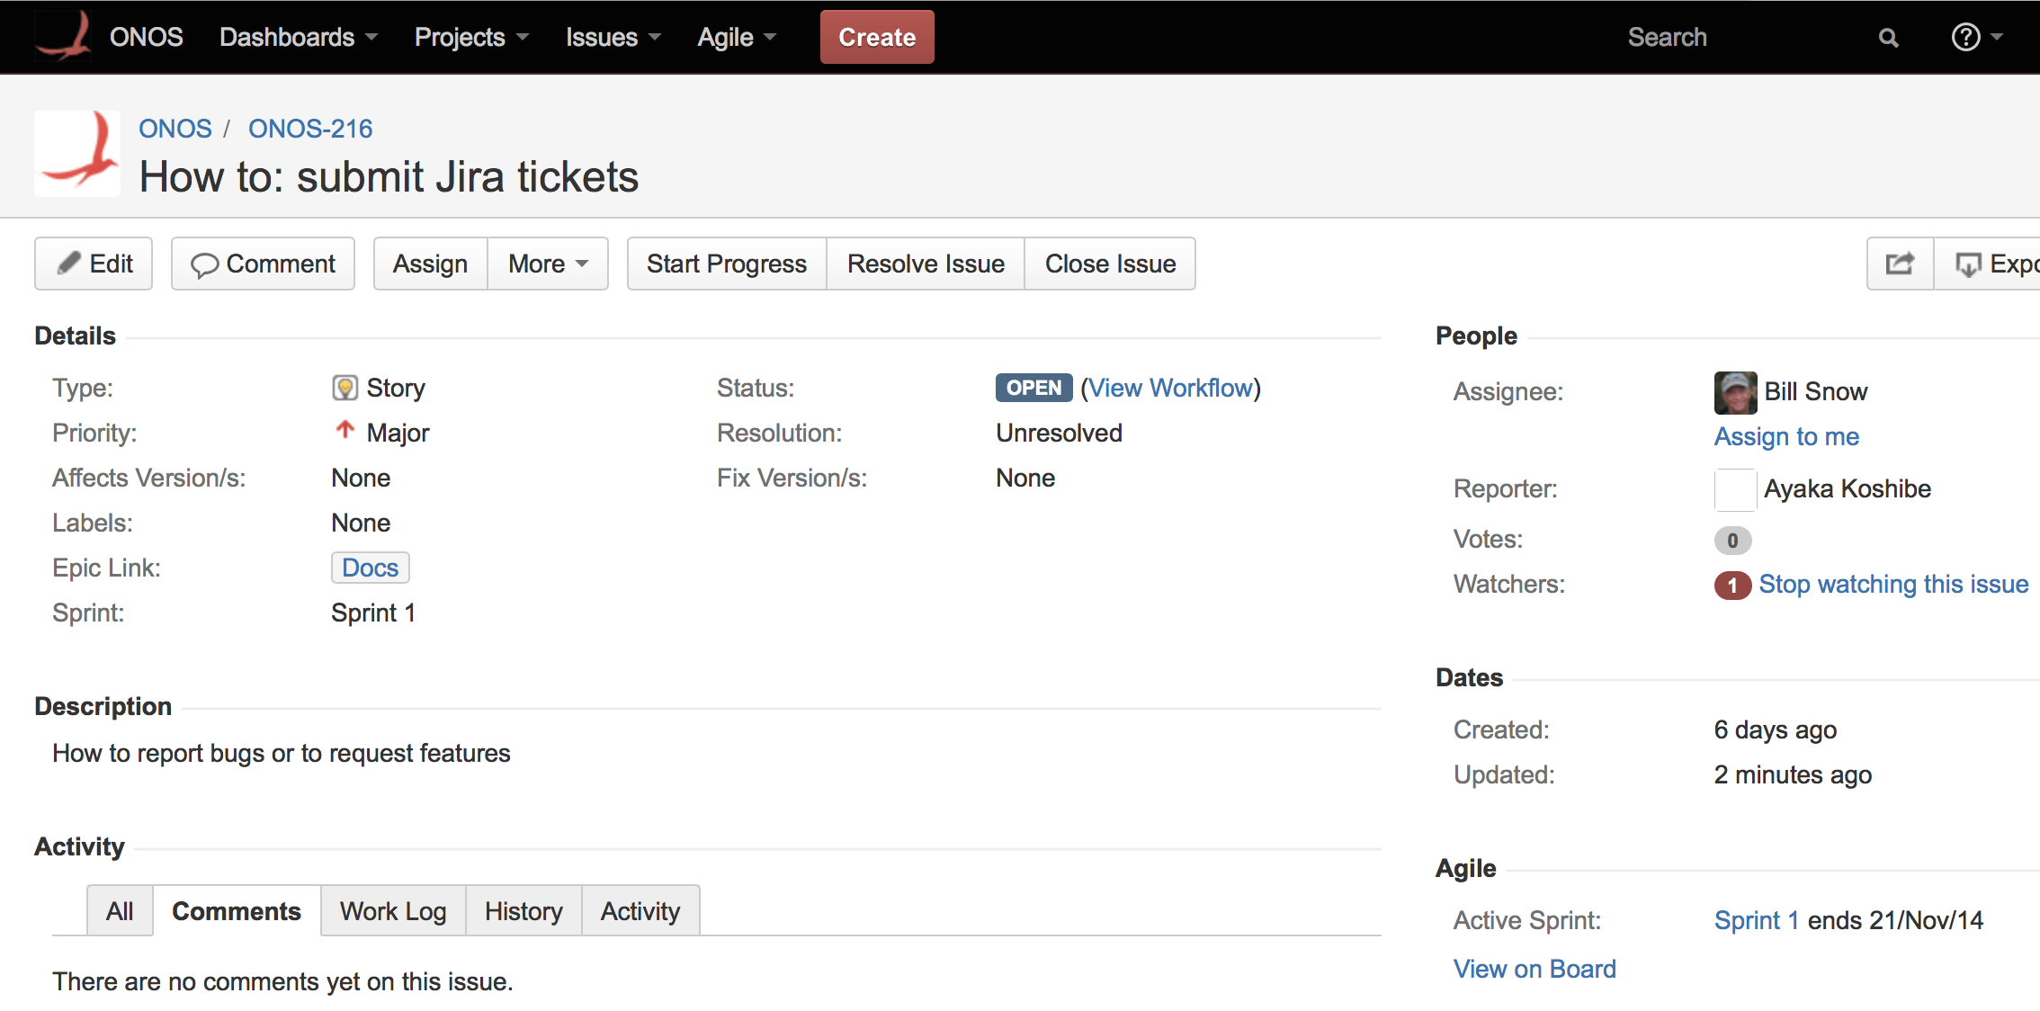Select the Comments tab
Viewport: 2040px width, 1011px height.
pos(237,911)
